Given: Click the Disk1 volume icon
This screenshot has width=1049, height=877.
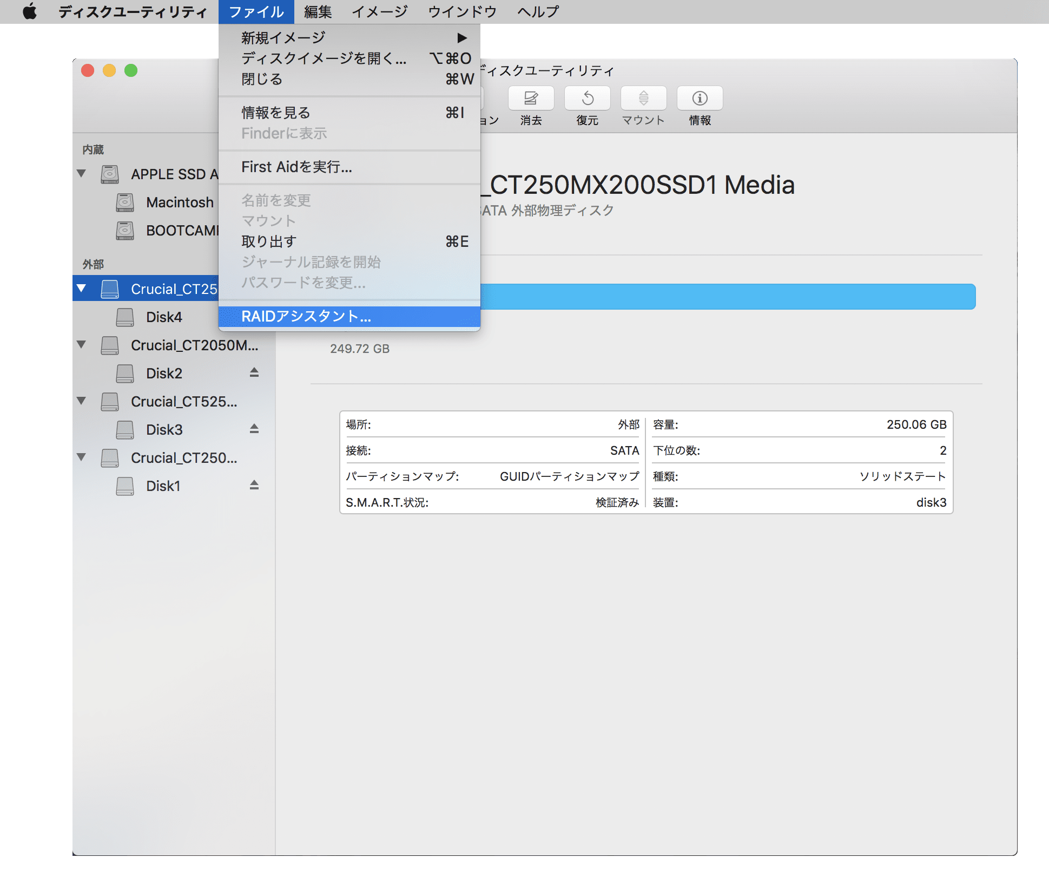Looking at the screenshot, I should (x=125, y=486).
